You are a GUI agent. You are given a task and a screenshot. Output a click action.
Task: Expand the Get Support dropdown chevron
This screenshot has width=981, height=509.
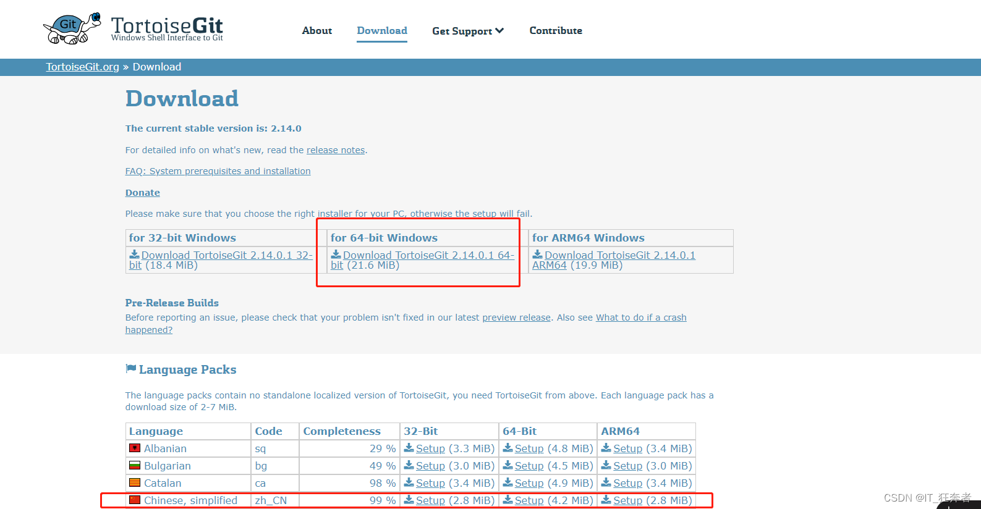pos(499,30)
